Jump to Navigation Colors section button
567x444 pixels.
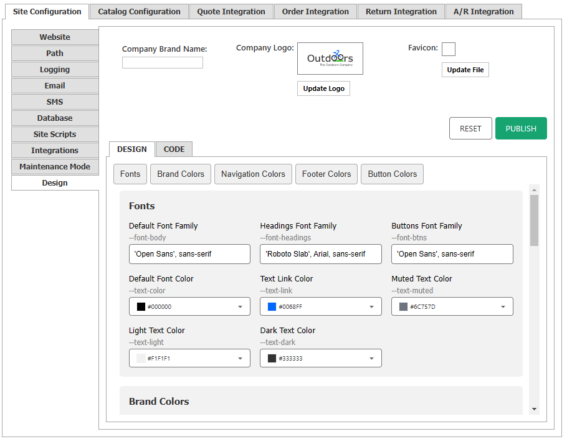click(x=253, y=174)
